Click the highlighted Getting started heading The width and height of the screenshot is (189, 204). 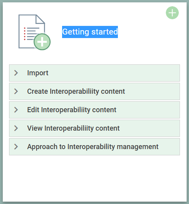point(90,32)
